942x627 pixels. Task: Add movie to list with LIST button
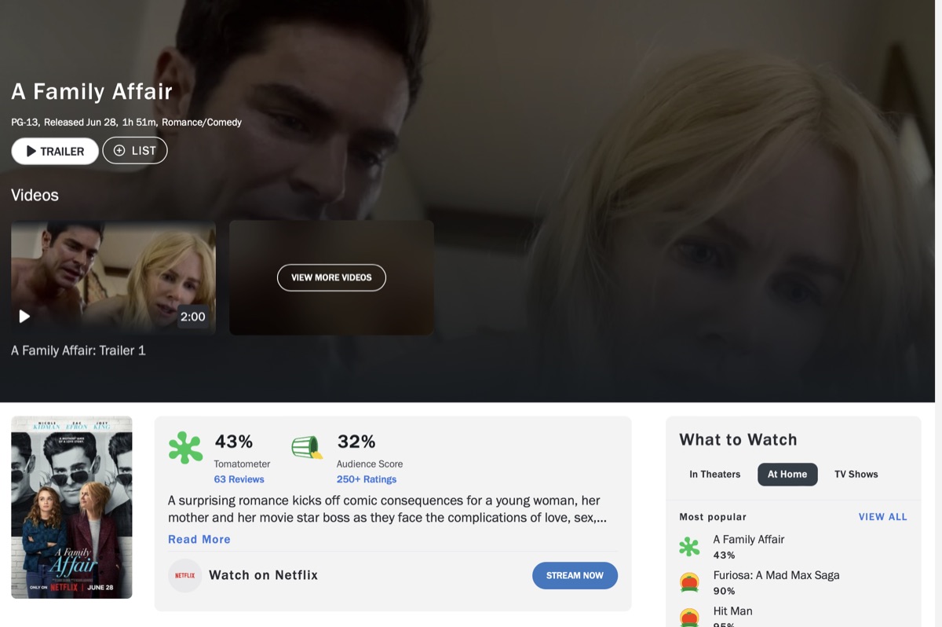135,151
